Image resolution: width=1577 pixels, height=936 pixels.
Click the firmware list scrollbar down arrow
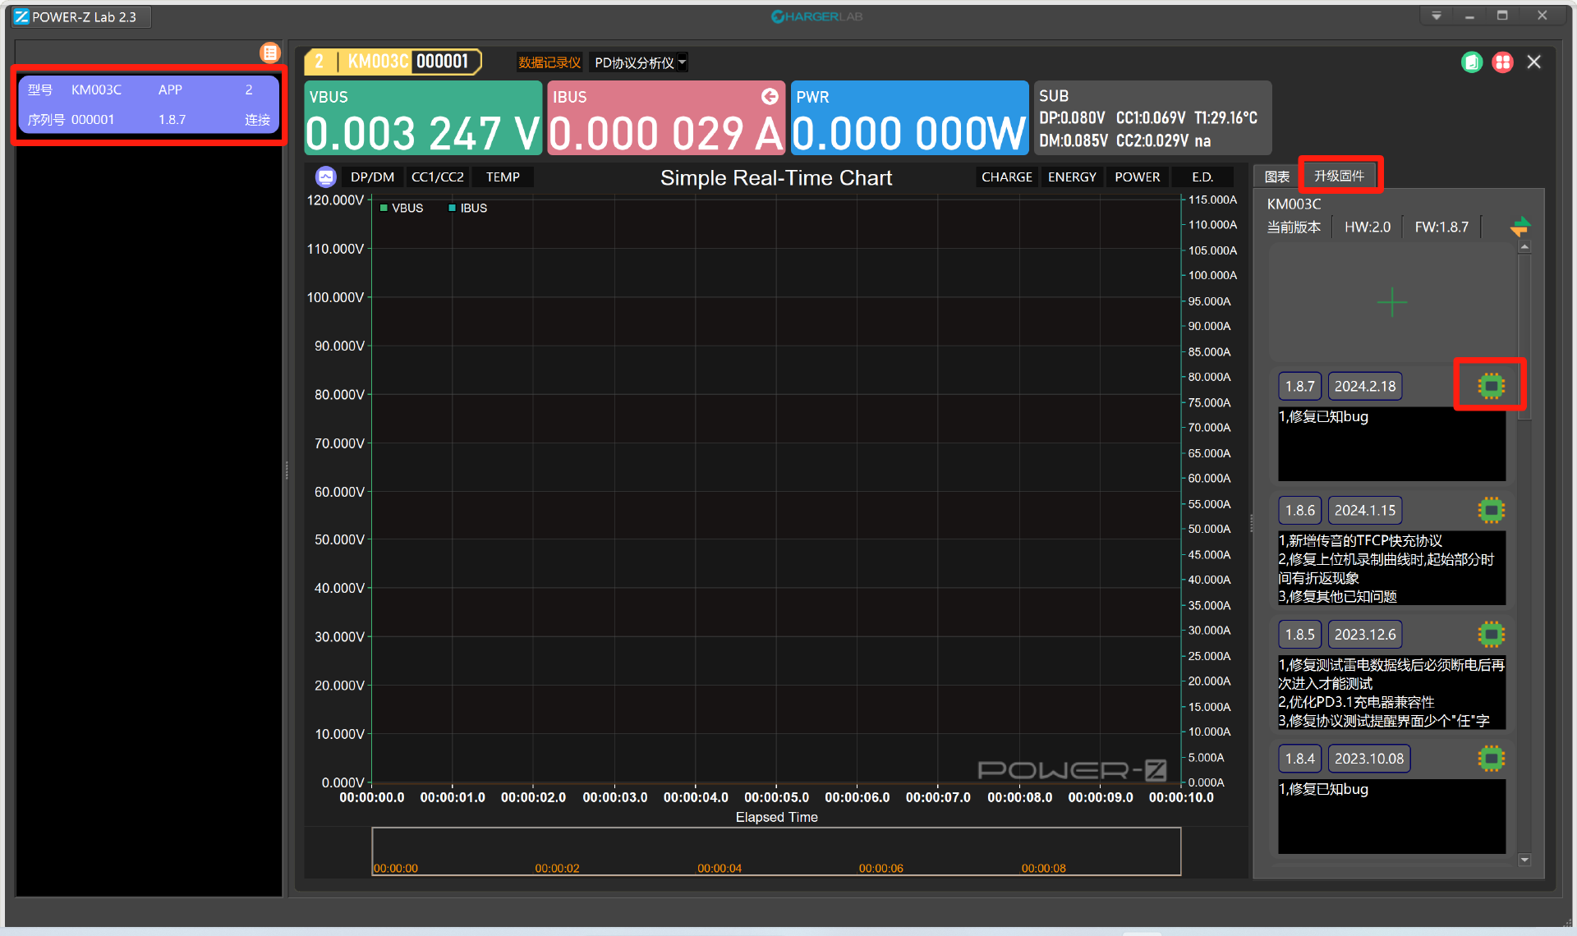[x=1524, y=860]
